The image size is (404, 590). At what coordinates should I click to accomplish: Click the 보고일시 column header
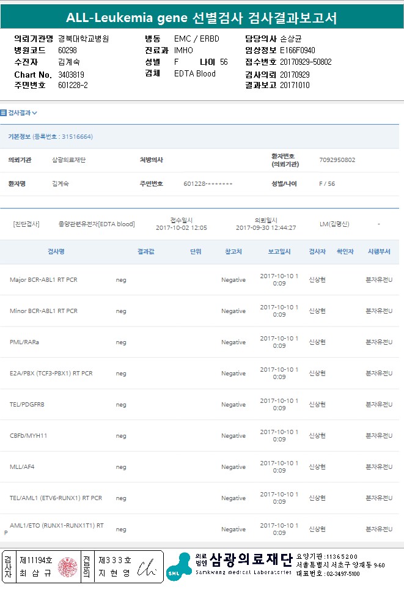pos(279,251)
